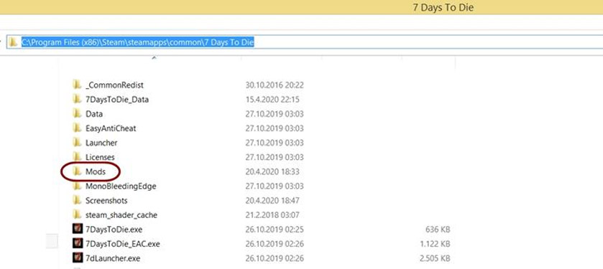The width and height of the screenshot is (603, 269).
Task: Click the Data folder icon
Action: click(x=78, y=113)
